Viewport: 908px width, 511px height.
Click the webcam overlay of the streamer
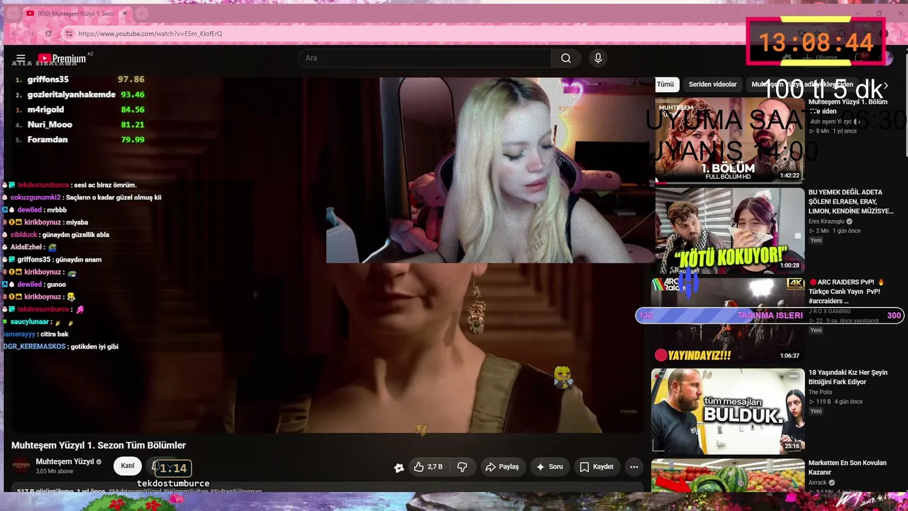click(x=489, y=170)
